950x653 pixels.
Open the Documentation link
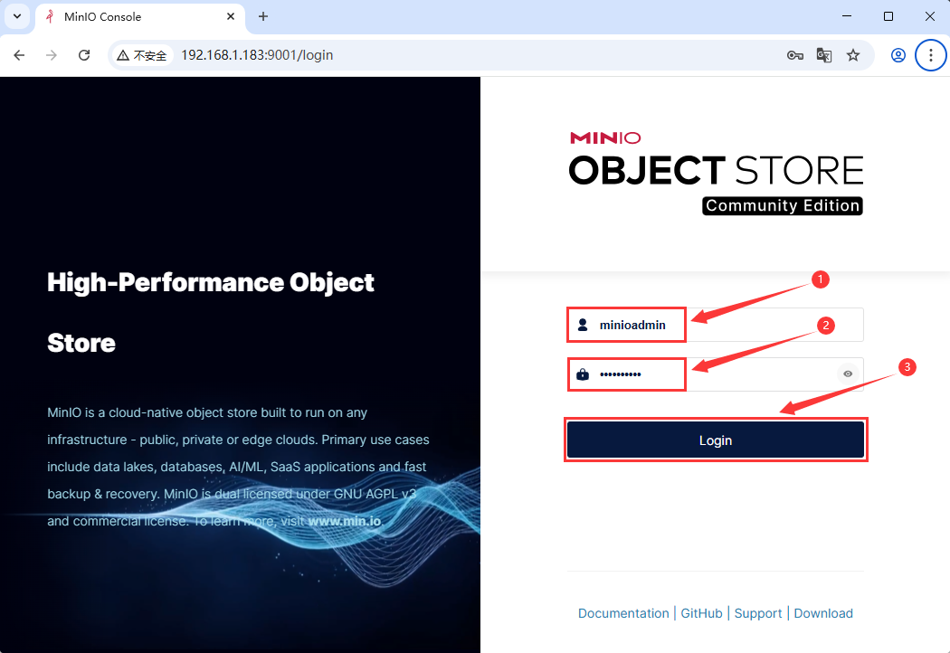(623, 613)
